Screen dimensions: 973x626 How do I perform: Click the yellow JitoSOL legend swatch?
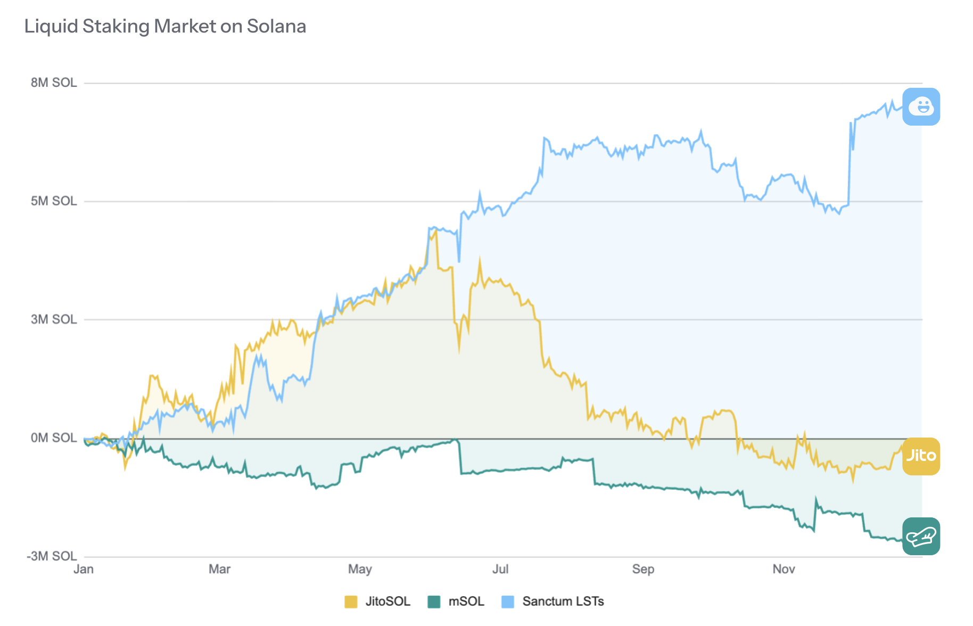pos(351,602)
